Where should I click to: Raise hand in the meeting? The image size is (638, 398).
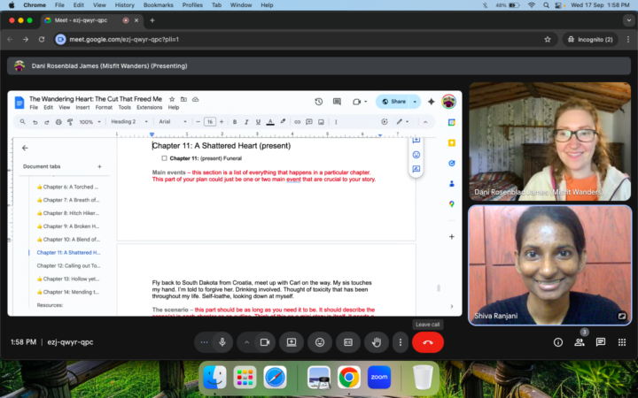tap(377, 342)
